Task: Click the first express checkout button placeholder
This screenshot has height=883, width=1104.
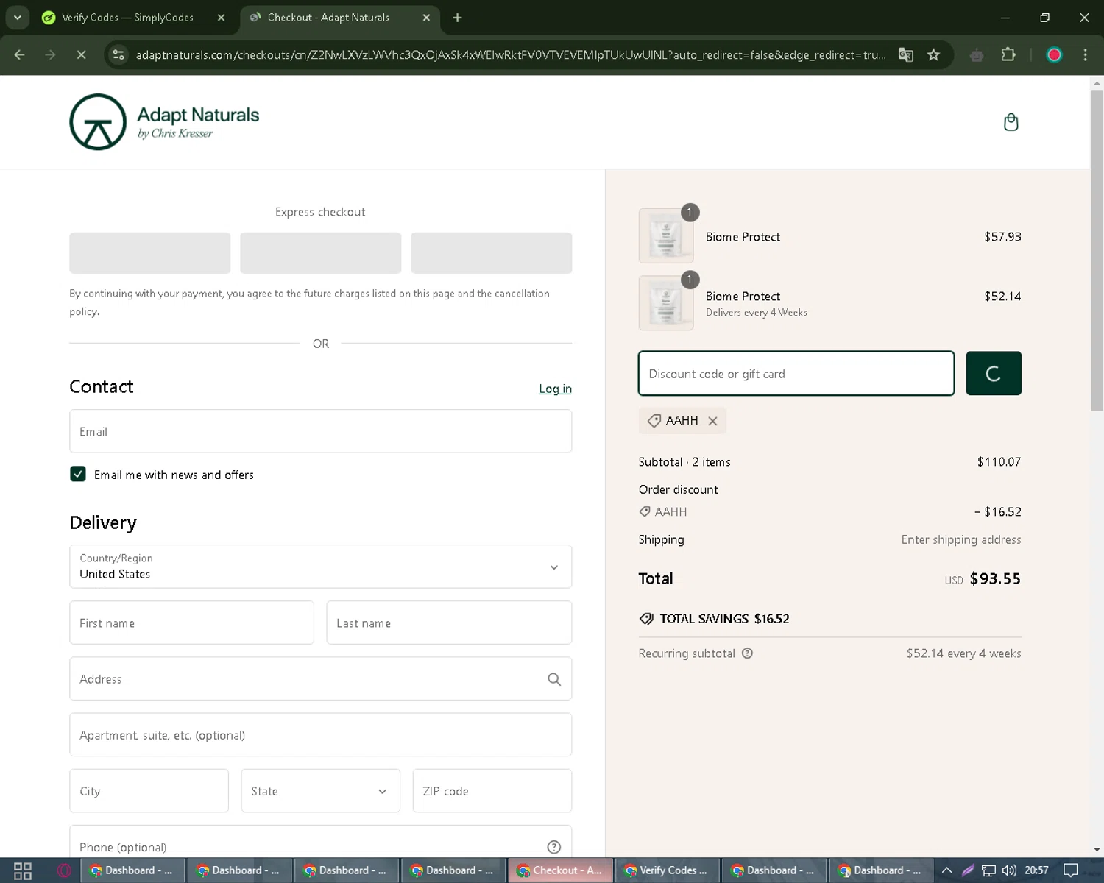Action: click(149, 253)
